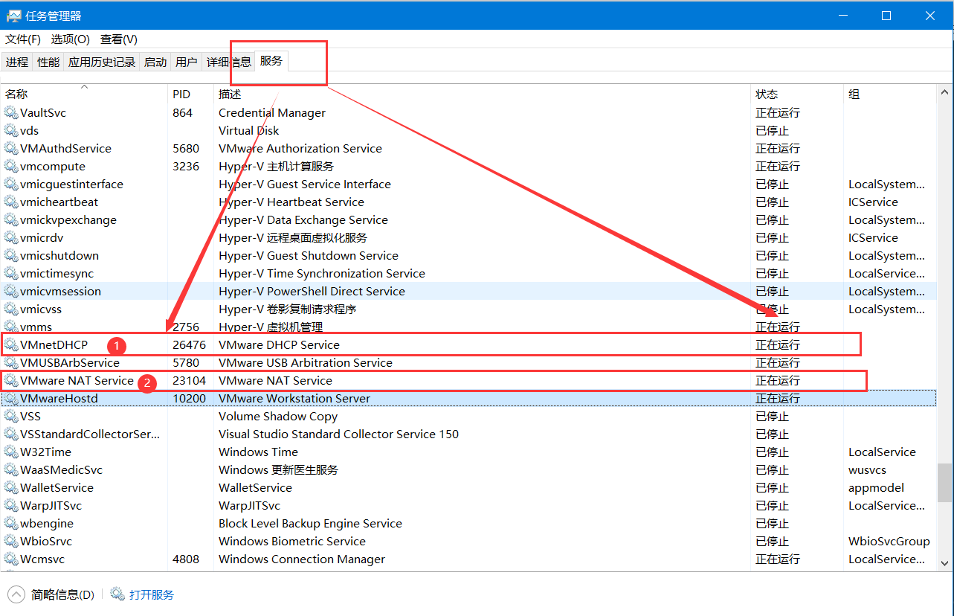Click the gear icon beside VaultSvc
The height and width of the screenshot is (616, 954).
10,113
